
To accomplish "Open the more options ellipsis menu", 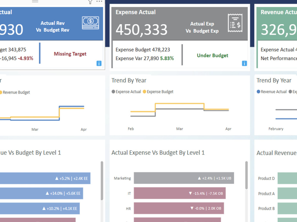I will (x=99, y=1).
